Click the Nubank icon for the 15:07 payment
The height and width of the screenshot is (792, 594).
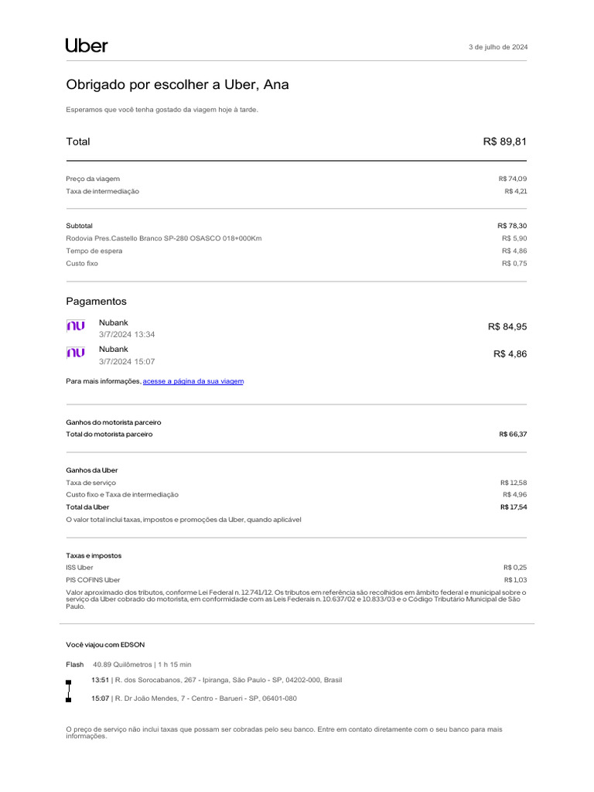(76, 353)
